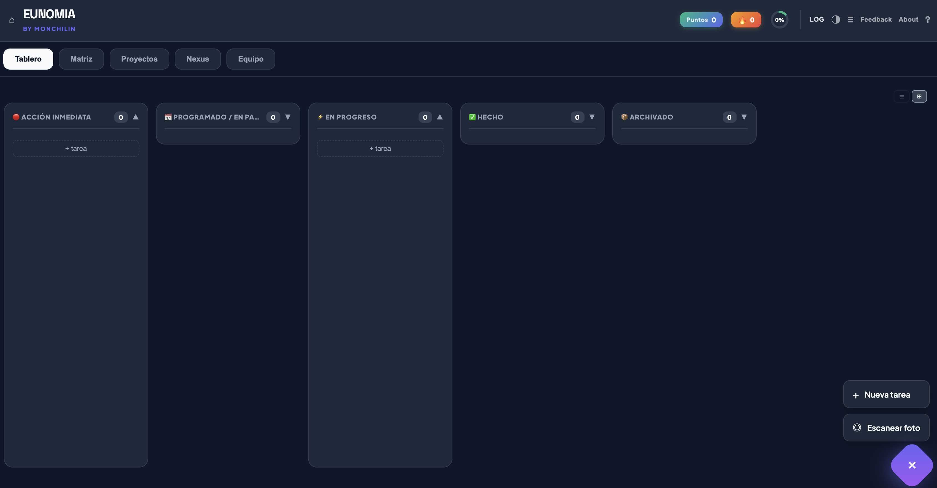
Task: Click the ARCHIVADO column title
Action: pyautogui.click(x=651, y=117)
